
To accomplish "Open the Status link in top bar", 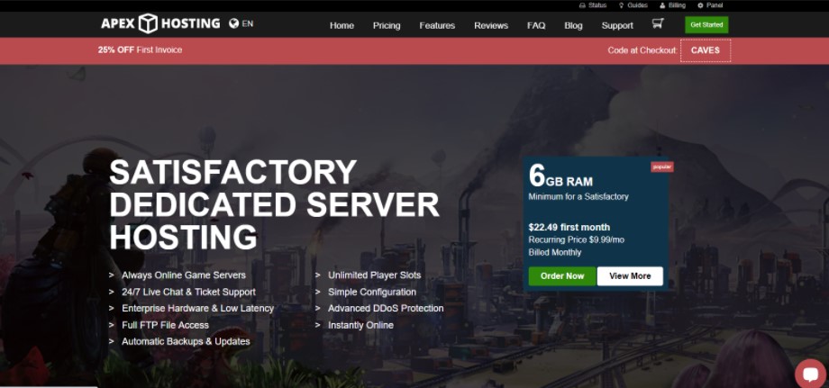I will coord(593,5).
